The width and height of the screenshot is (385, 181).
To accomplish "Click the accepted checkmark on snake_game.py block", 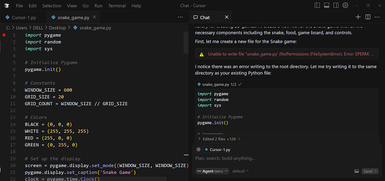I will coord(240,84).
